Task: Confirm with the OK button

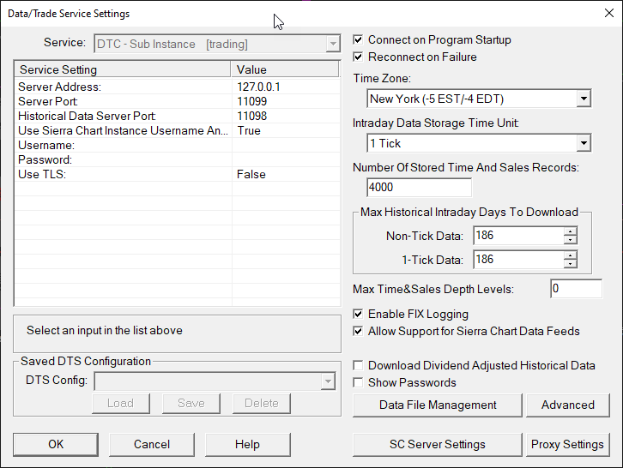Action: coord(56,444)
